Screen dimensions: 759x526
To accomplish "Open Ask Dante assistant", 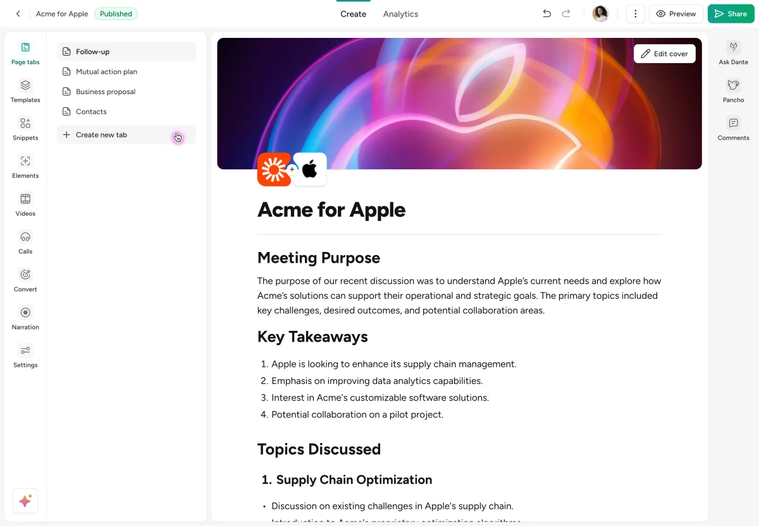I will pos(733,53).
